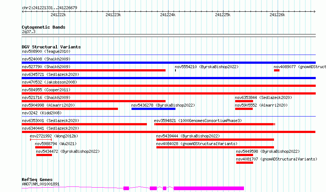The height and width of the screenshot is (192, 326).
Task: Select nsv5434472 (ByrskaBishop2022) label
Action: point(68,151)
